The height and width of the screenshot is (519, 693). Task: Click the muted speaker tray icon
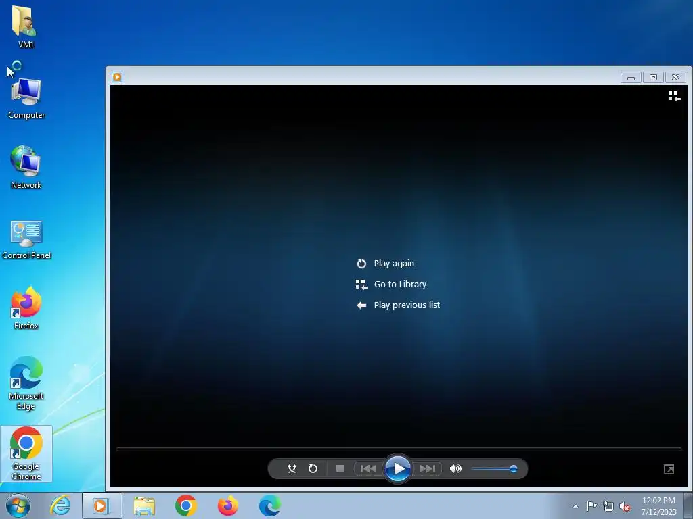(x=625, y=506)
